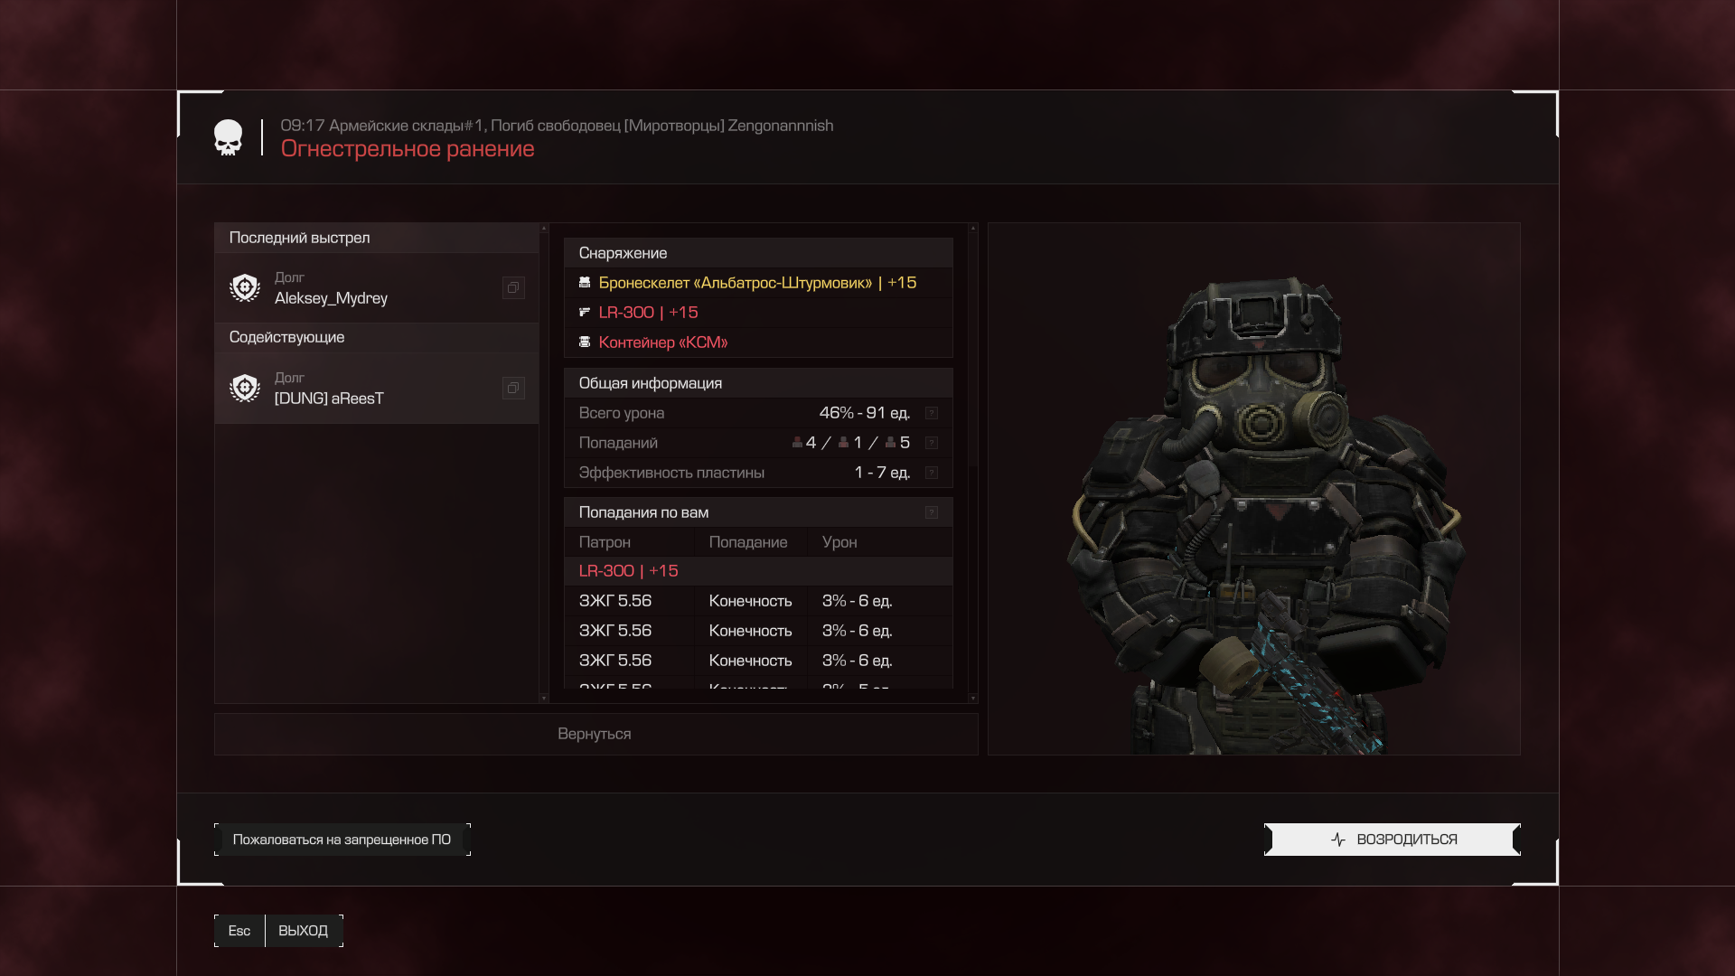Click Долг faction emblem beside Aleksey_Mydrey
This screenshot has width=1735, height=976.
[245, 287]
